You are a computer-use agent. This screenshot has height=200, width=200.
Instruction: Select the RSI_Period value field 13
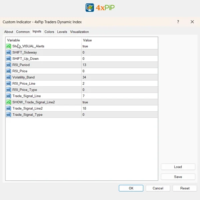[84, 65]
